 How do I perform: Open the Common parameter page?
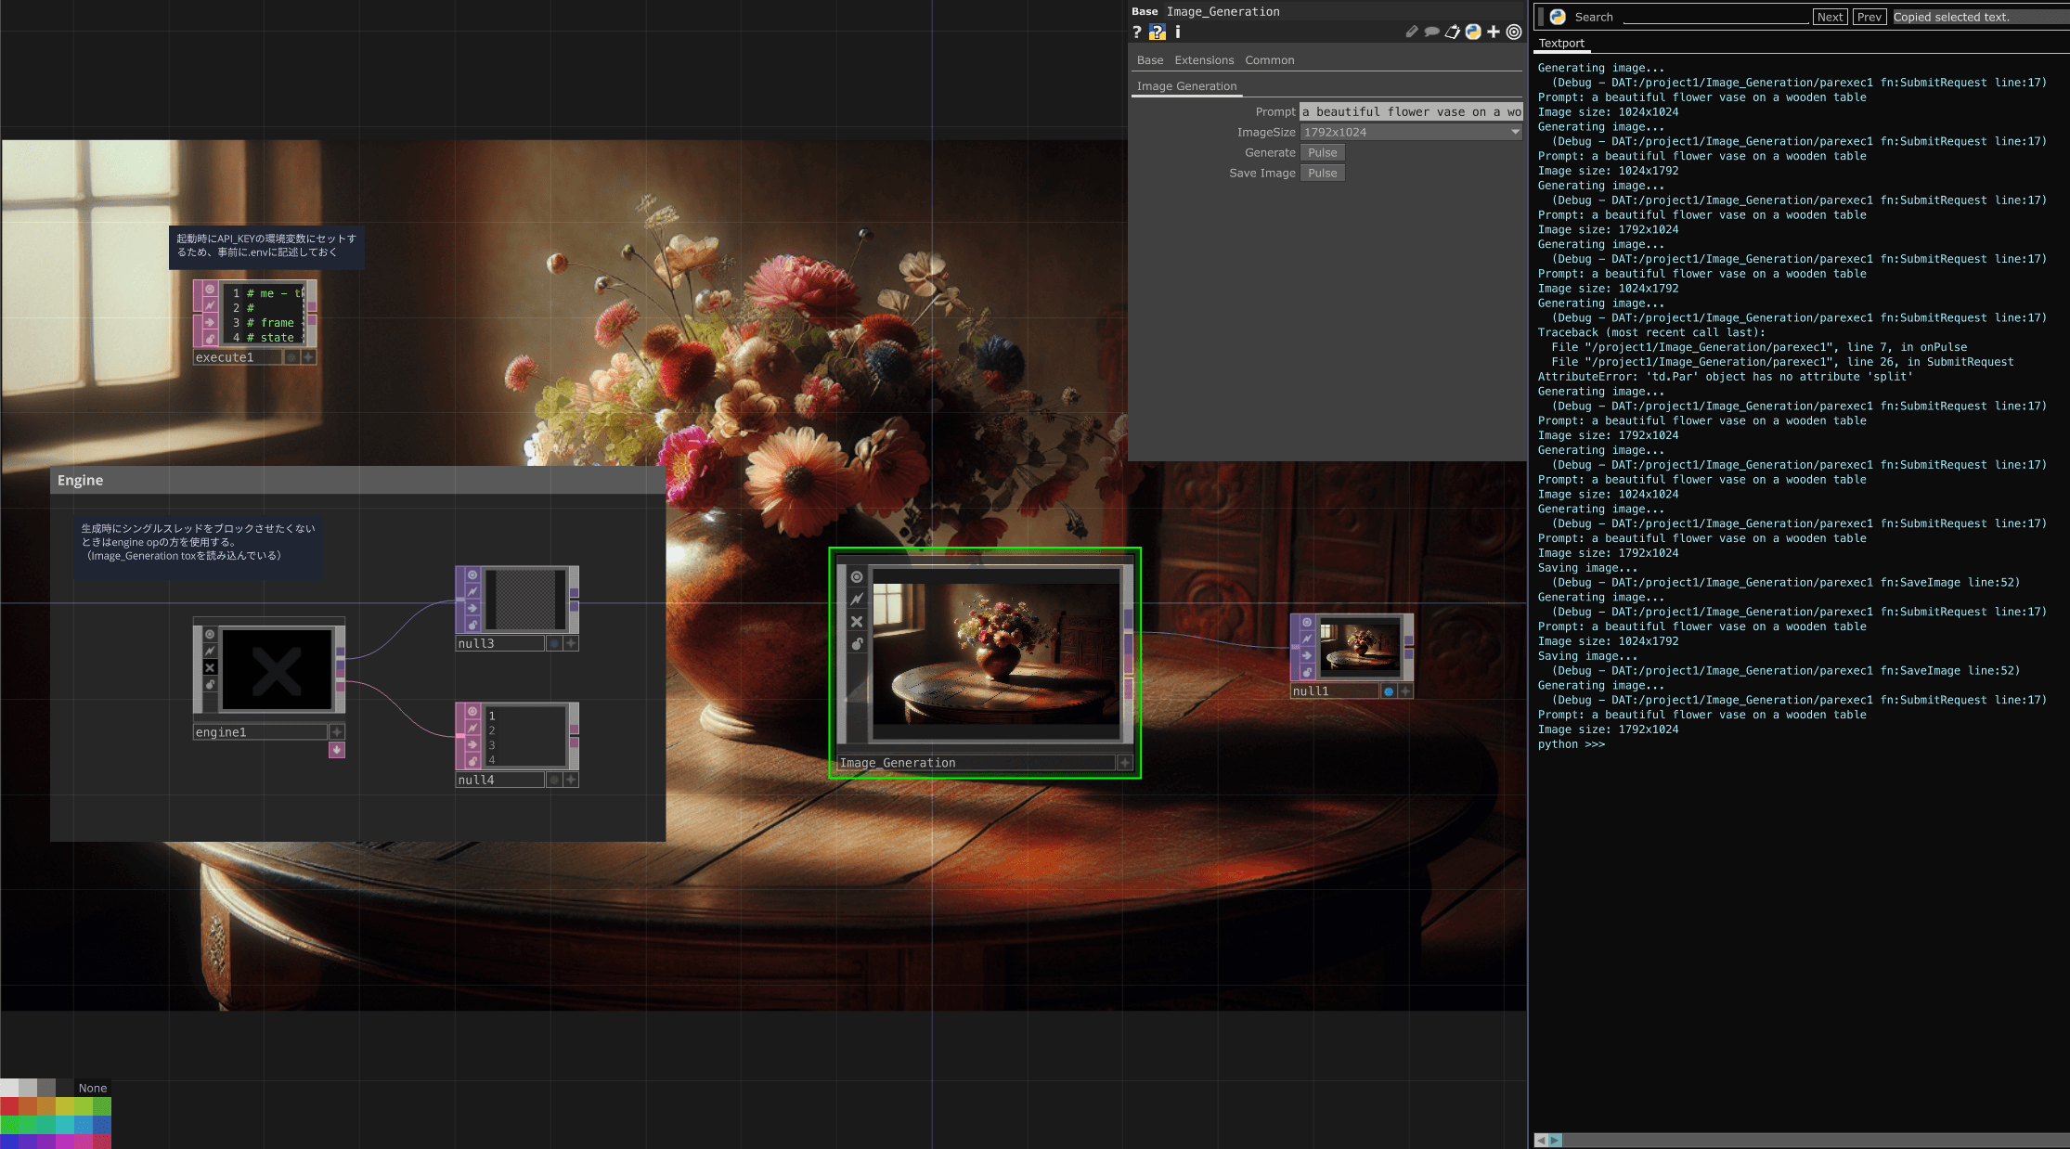[x=1269, y=60]
